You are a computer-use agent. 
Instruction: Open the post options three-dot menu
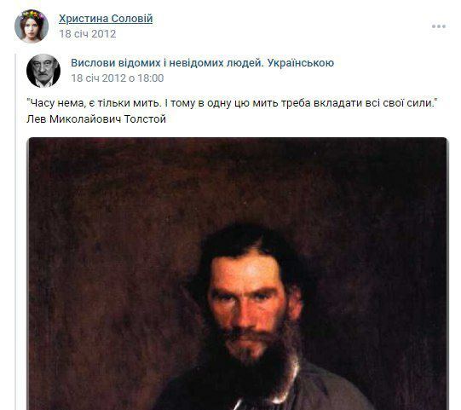click(x=438, y=26)
